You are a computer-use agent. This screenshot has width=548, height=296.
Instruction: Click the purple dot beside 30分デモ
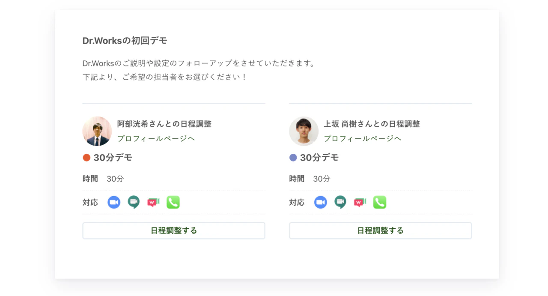pos(293,158)
